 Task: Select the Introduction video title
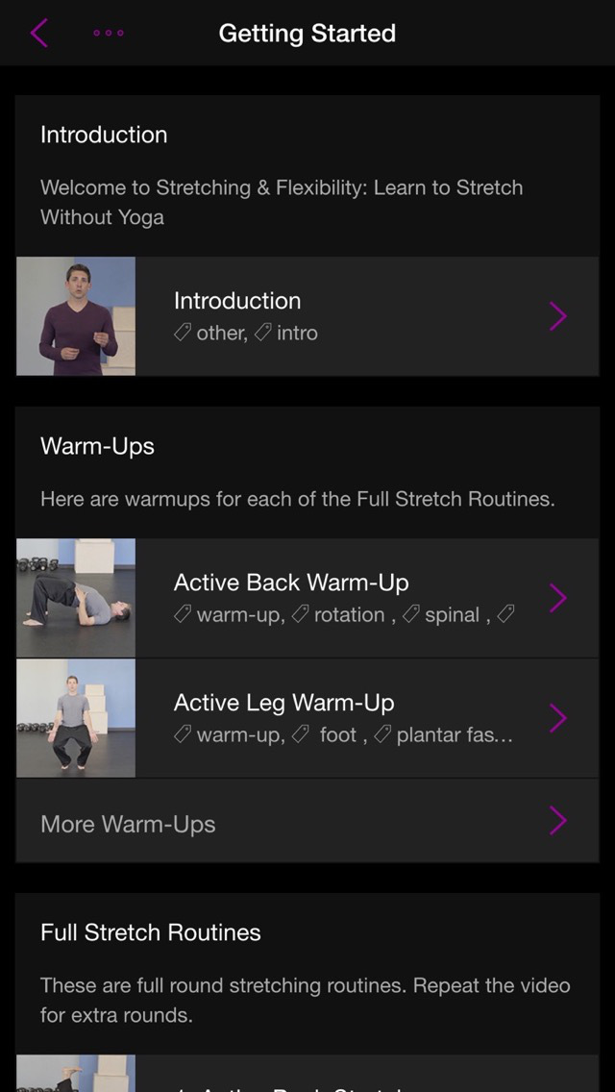tap(237, 301)
